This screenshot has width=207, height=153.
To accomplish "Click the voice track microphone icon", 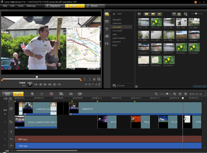I will (x=11, y=139).
